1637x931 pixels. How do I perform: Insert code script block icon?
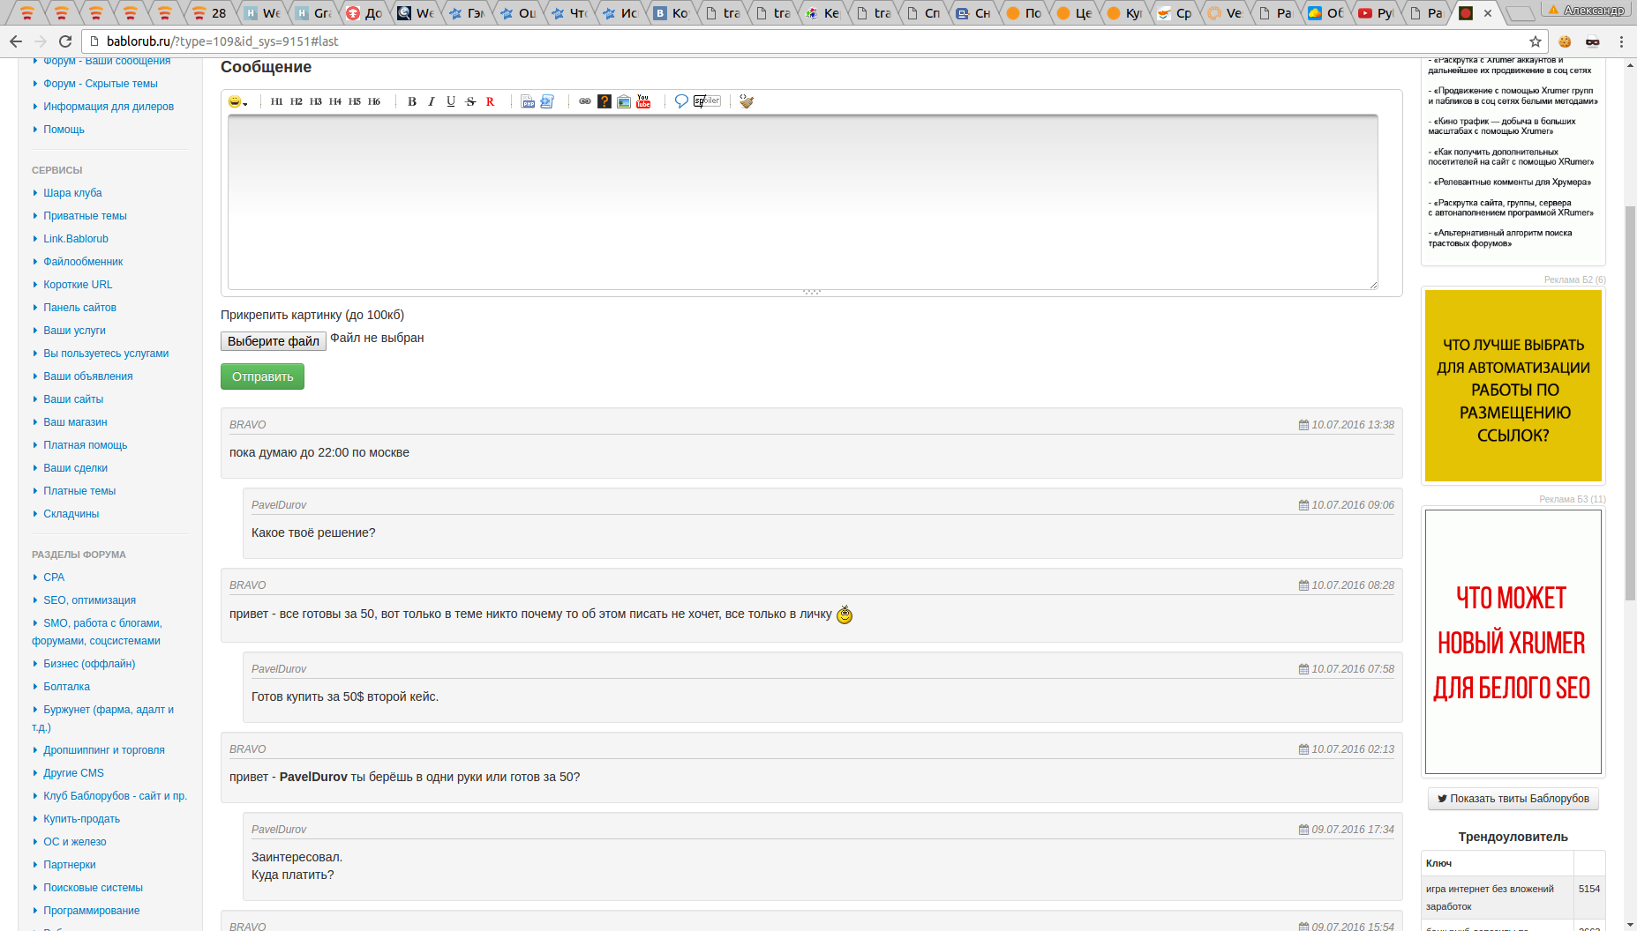(547, 101)
